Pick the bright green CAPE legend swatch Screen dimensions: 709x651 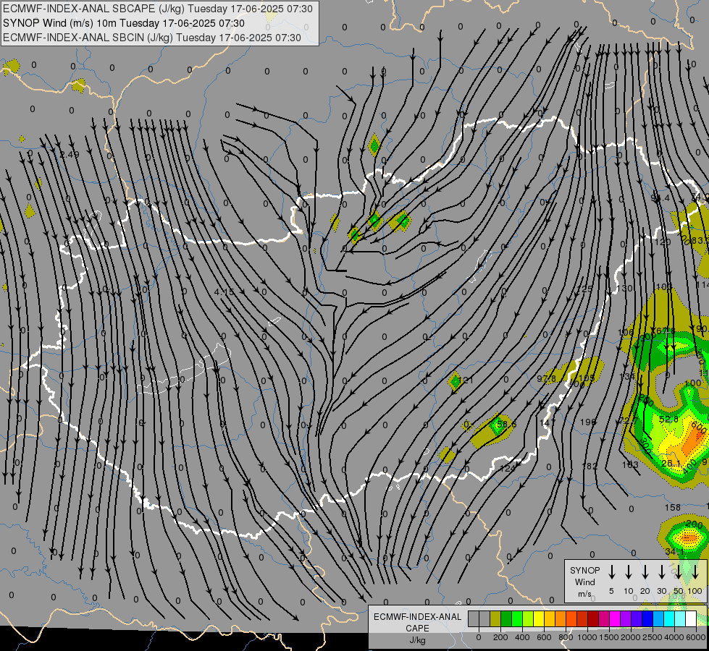(517, 618)
